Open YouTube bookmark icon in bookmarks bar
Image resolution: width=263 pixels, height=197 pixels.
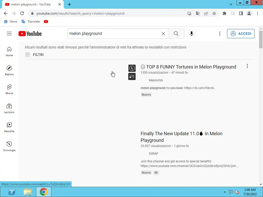46,22
